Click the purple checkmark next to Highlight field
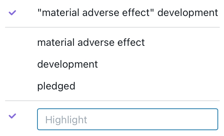 (12, 116)
